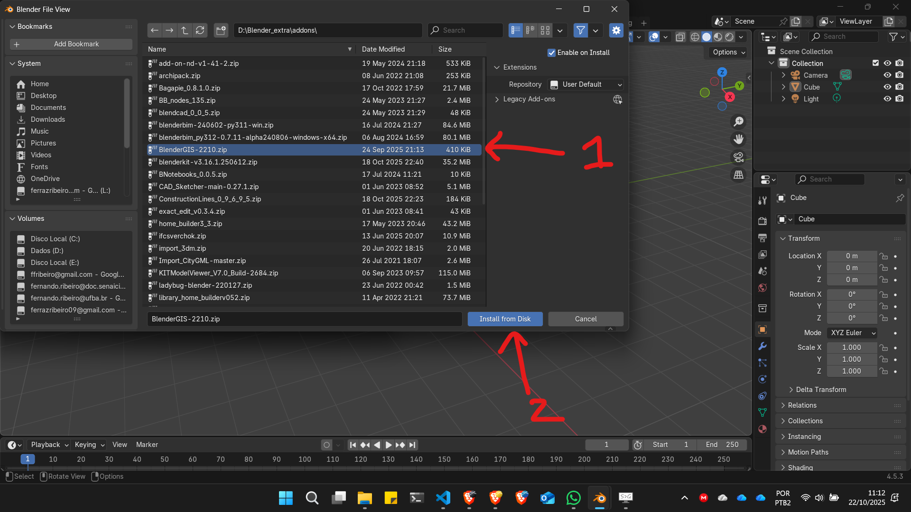Hide the Camera in viewport using eye icon
The width and height of the screenshot is (911, 512).
(x=887, y=75)
